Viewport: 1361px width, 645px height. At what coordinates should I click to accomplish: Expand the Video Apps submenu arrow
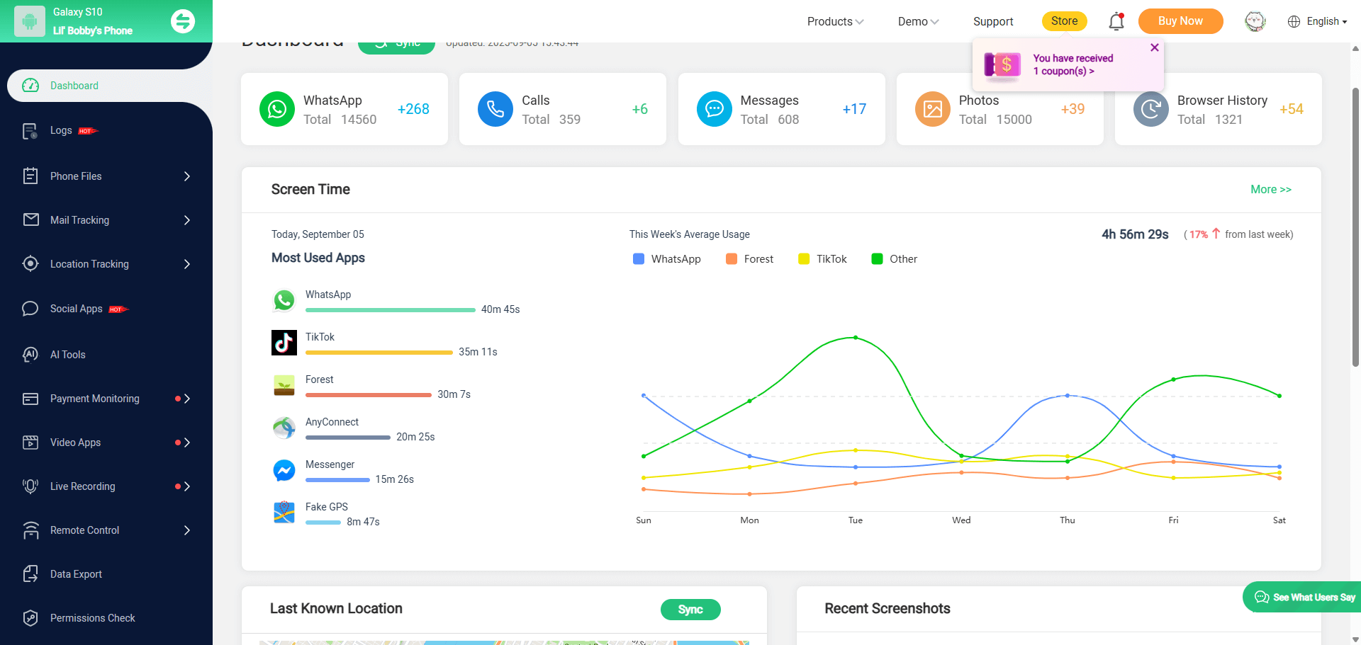click(187, 443)
